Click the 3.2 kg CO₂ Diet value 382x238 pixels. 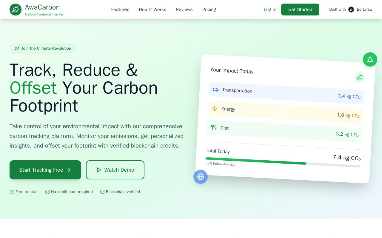pyautogui.click(x=347, y=134)
